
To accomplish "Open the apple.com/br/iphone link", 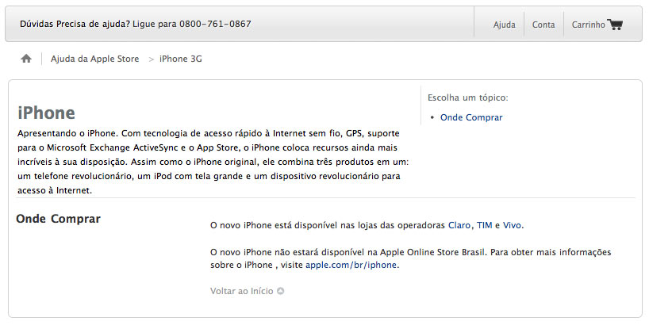I will click(351, 265).
